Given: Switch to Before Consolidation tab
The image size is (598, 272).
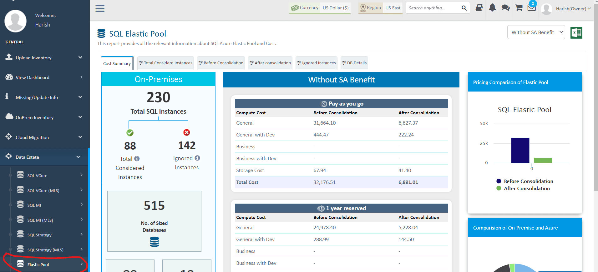Looking at the screenshot, I should [221, 63].
